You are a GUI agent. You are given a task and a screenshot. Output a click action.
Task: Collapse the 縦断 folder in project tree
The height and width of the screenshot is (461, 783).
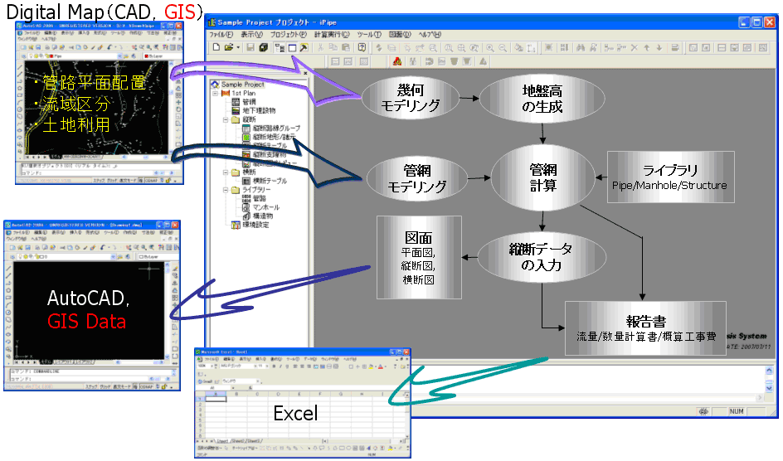point(226,119)
